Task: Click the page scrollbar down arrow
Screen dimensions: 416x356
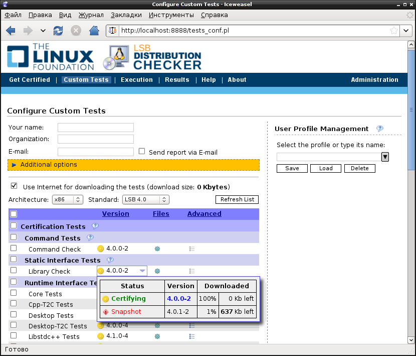Action: coord(411,340)
